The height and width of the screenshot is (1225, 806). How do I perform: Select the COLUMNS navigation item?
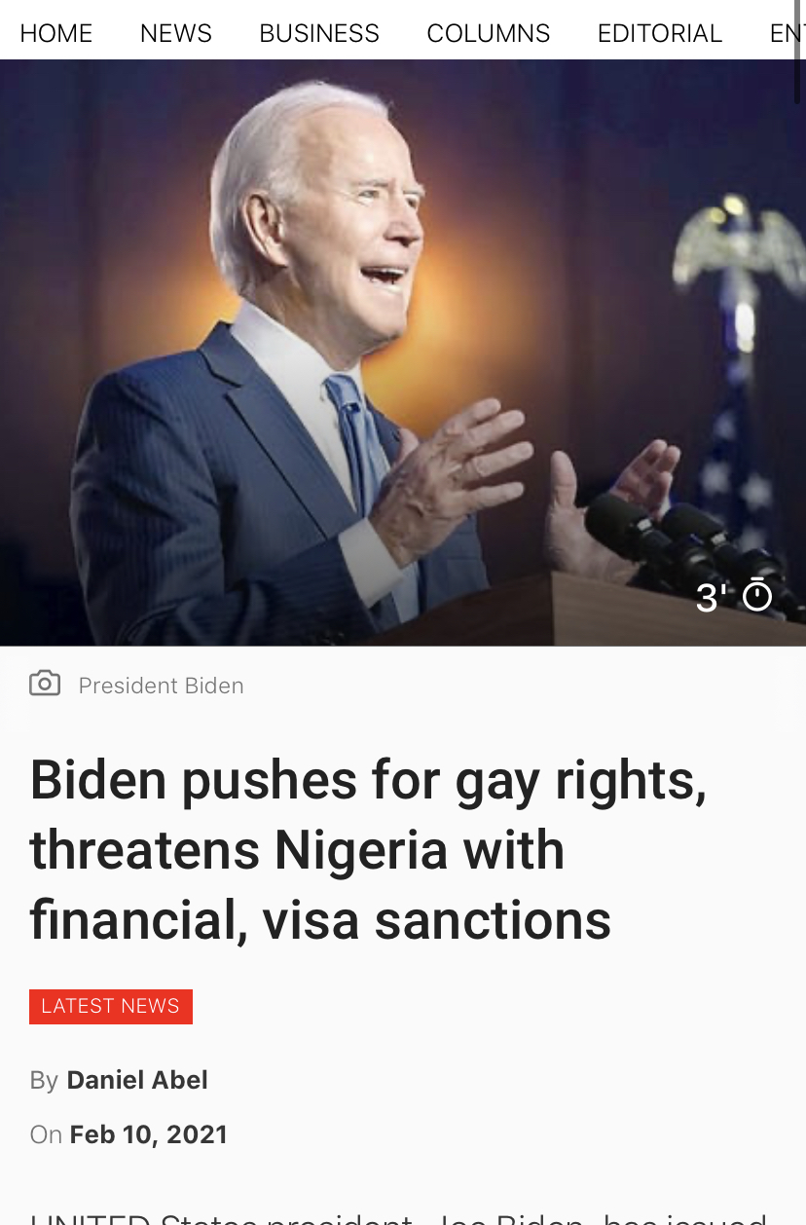pos(489,33)
